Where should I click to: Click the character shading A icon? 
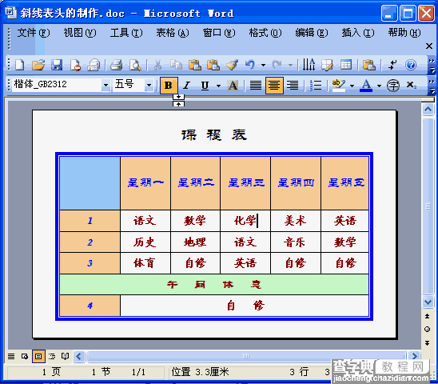pos(233,86)
